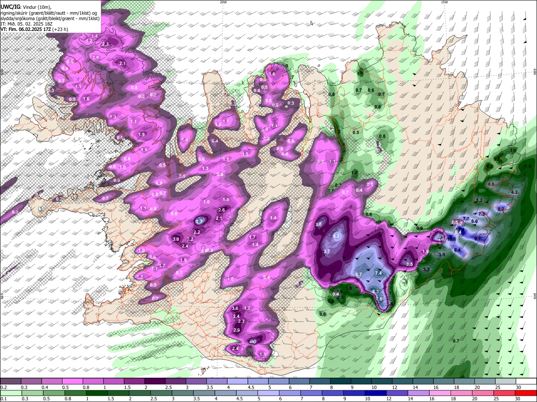Viewport: 537px width, 402px height.
Task: Click the 6.6 precipitation value on the map
Action: [x=475, y=221]
